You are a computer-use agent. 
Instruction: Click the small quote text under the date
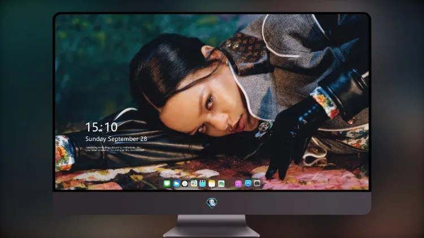coord(115,149)
